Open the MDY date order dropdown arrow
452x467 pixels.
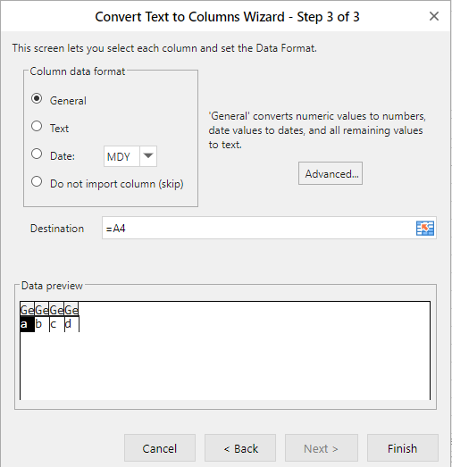tap(148, 156)
